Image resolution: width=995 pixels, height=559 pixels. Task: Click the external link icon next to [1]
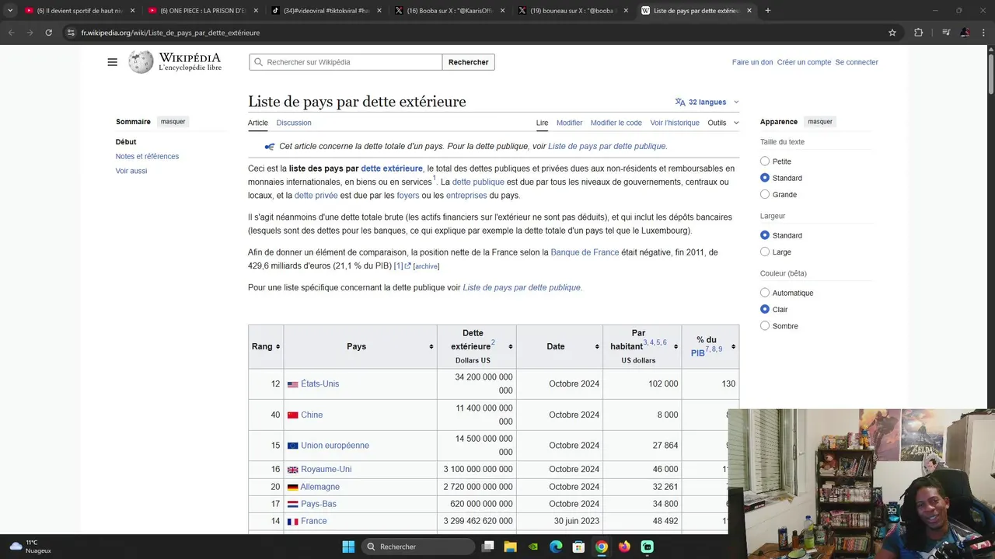pos(407,266)
